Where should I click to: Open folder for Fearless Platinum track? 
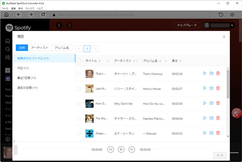[212, 118]
